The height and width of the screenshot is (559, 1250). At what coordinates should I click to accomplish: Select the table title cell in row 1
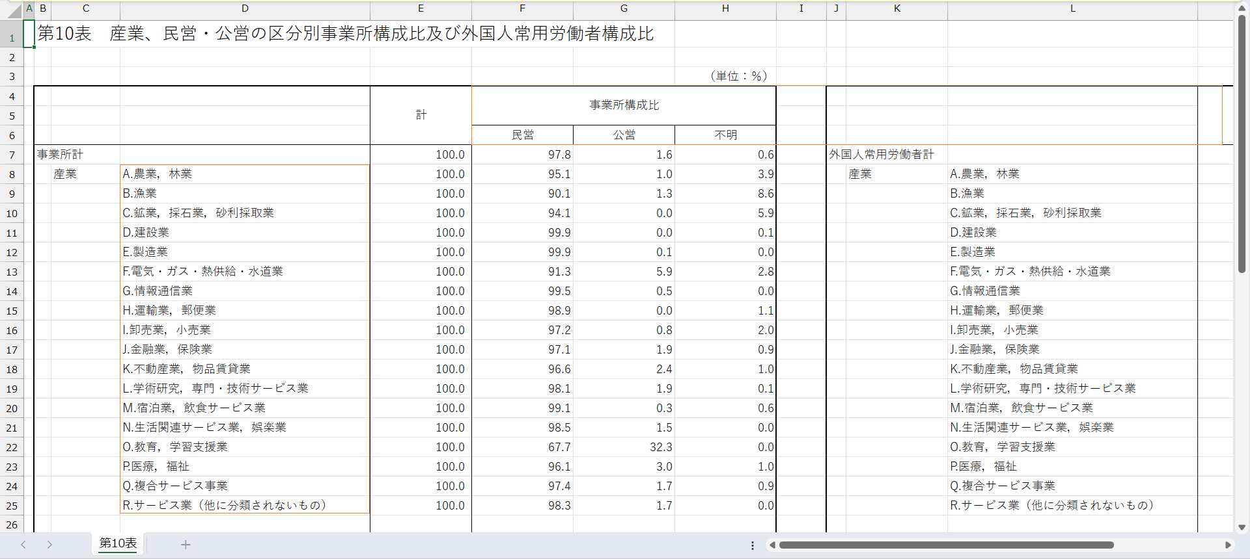point(345,34)
